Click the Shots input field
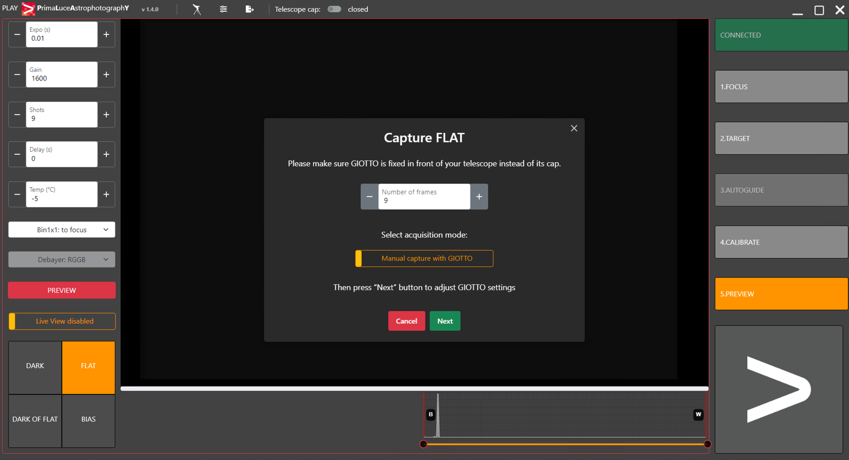 pos(61,115)
